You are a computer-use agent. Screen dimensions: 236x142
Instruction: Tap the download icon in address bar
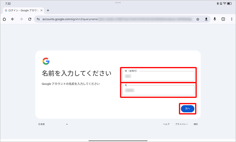pos(206,19)
